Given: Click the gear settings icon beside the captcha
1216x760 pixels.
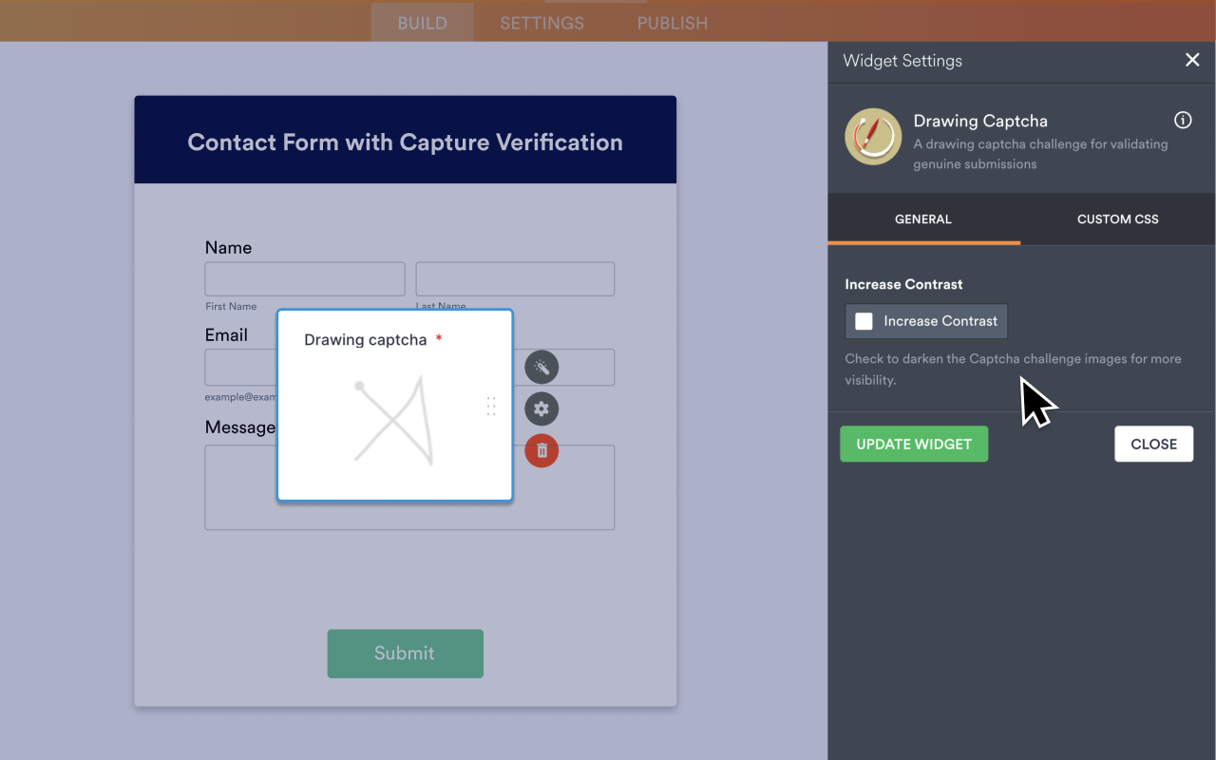Looking at the screenshot, I should click(x=541, y=408).
